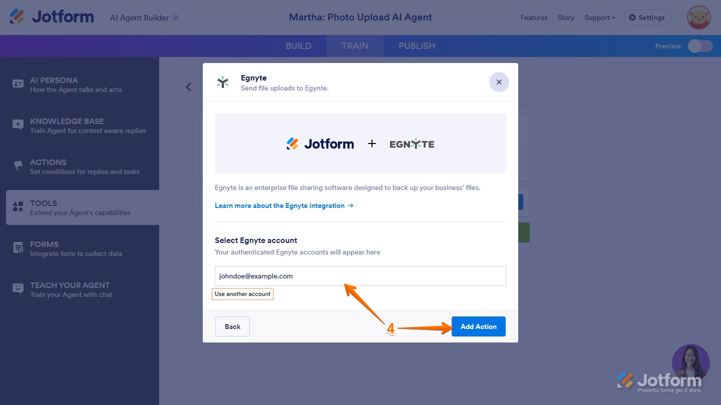Open Settings with the gear button

coord(647,17)
